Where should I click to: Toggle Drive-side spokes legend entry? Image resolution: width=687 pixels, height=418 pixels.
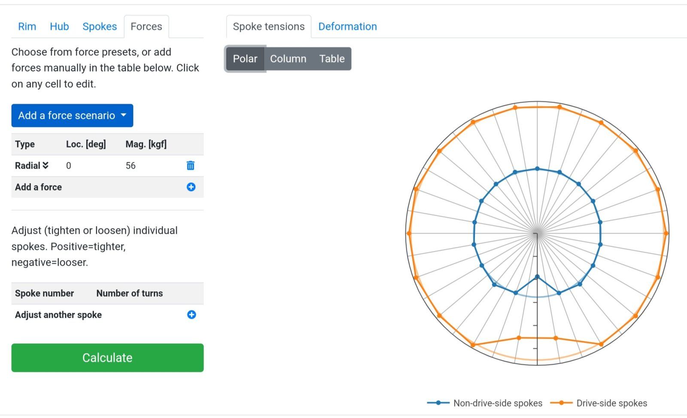tap(599, 403)
